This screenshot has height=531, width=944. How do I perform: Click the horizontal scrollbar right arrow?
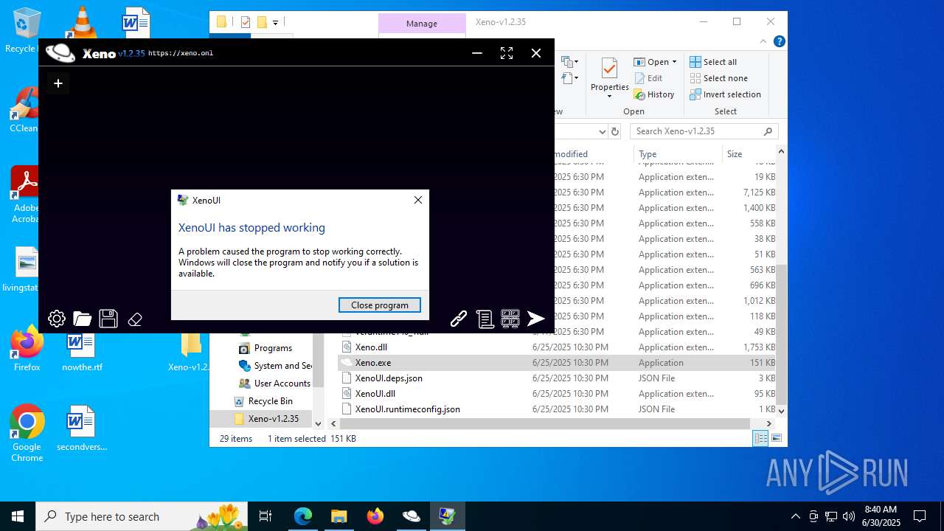pyautogui.click(x=769, y=424)
